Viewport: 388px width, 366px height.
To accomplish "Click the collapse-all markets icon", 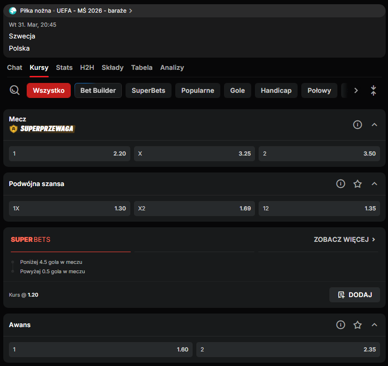I will point(373,90).
